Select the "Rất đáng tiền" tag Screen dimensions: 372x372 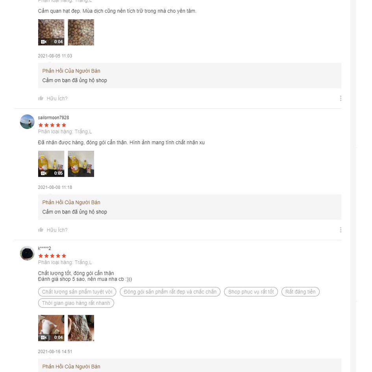click(x=300, y=292)
